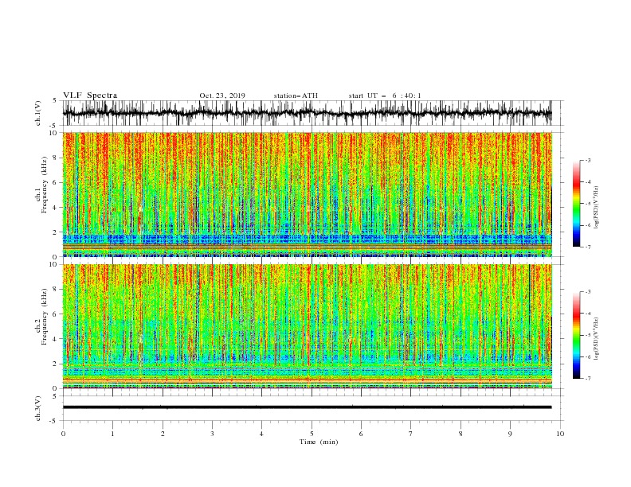Click the time axis tick label '3'
The height and width of the screenshot is (487, 631).
tap(212, 434)
